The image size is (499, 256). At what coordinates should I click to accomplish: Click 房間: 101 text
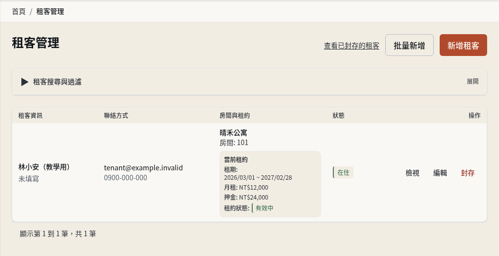(x=234, y=143)
